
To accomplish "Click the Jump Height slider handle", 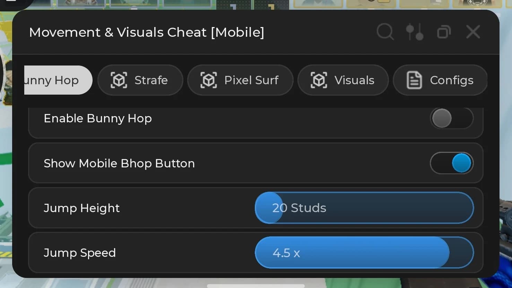I will pos(269,208).
